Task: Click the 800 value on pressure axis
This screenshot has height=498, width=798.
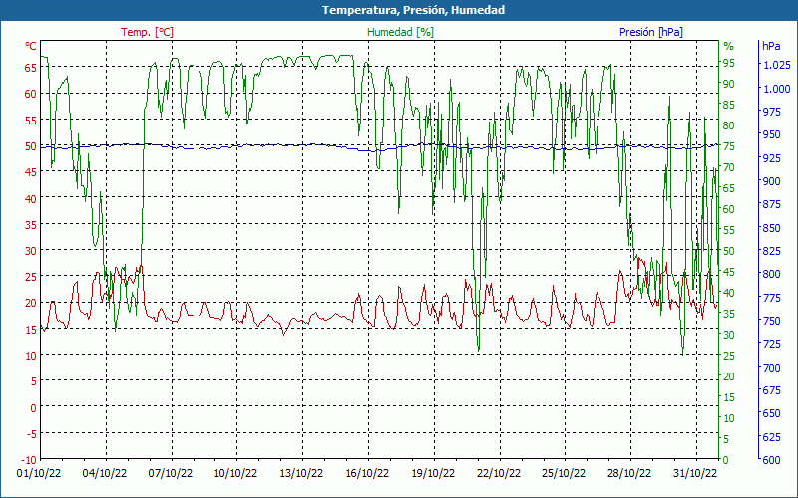Action: click(x=771, y=275)
